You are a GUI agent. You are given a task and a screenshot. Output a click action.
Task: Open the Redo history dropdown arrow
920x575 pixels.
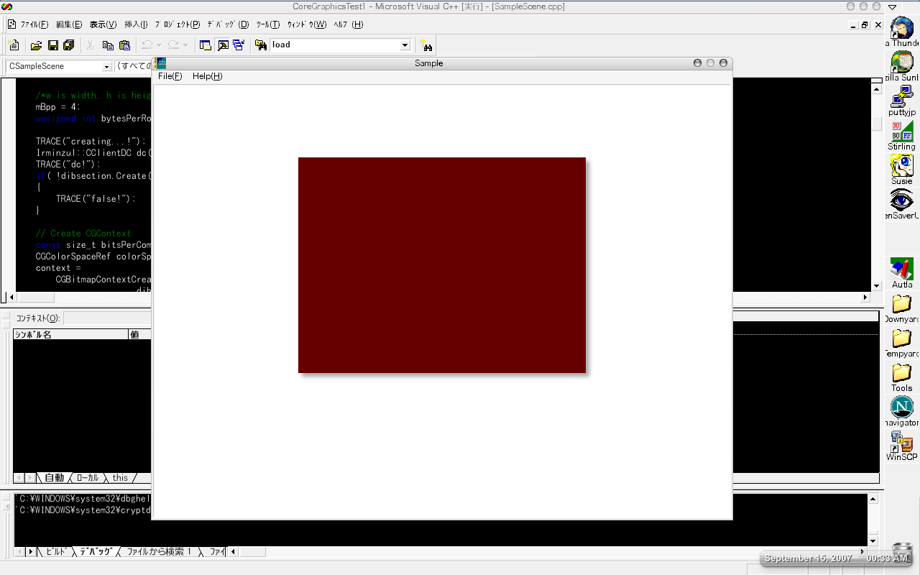pyautogui.click(x=185, y=45)
